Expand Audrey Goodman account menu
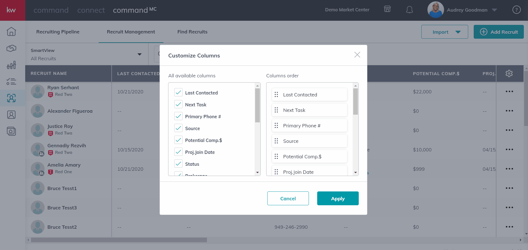Image resolution: width=528 pixels, height=250 pixels. (x=494, y=10)
